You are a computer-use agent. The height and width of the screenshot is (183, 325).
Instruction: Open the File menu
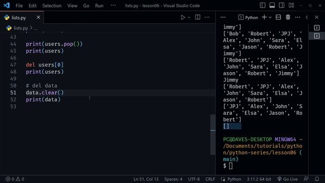(x=19, y=6)
